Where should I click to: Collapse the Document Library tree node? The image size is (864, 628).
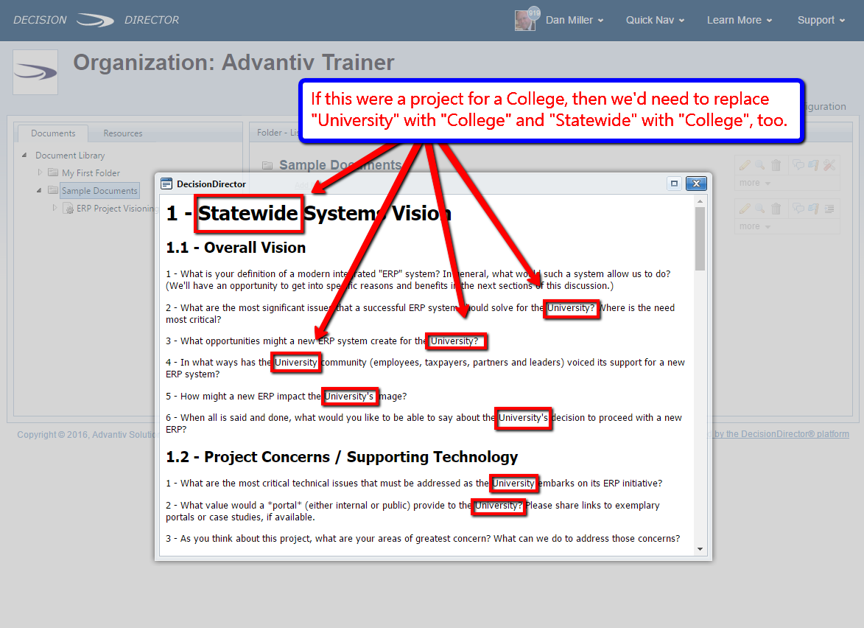coord(24,155)
